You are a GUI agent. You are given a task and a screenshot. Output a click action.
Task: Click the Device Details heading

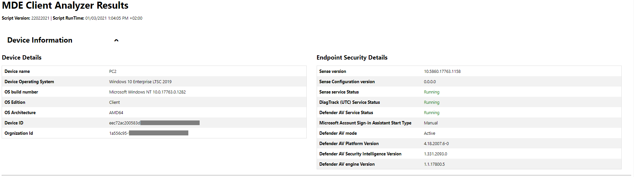tap(22, 58)
